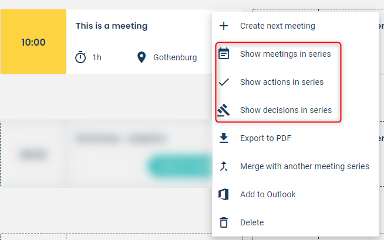Click the gavel icon for decisions
Image resolution: width=384 pixels, height=240 pixels.
pyautogui.click(x=223, y=110)
